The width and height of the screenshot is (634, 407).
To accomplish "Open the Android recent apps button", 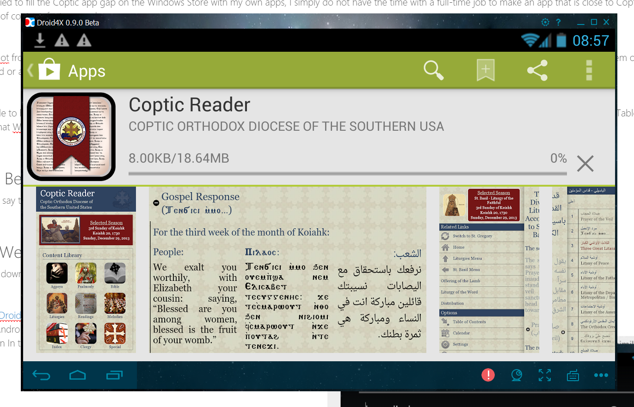I will coord(114,375).
